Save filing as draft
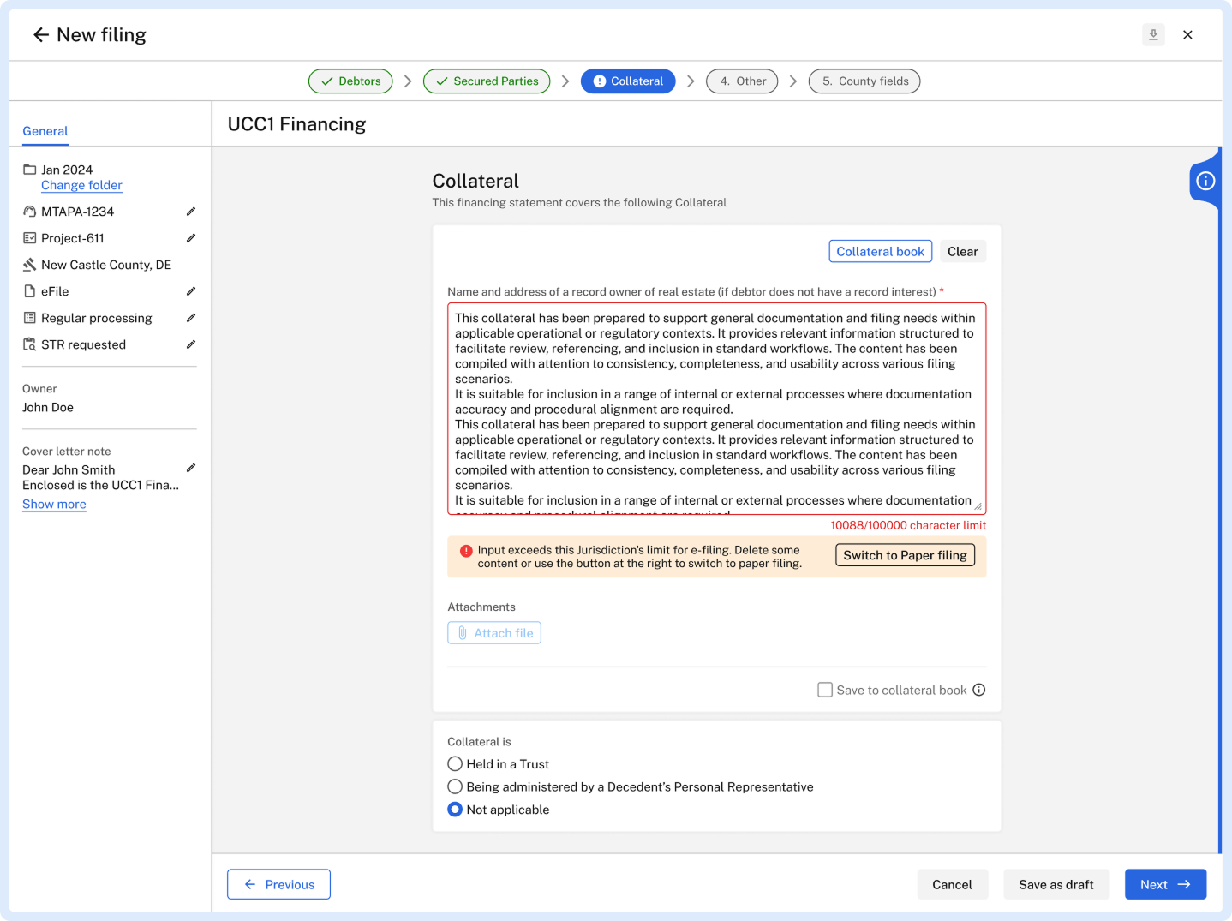The width and height of the screenshot is (1232, 921). pyautogui.click(x=1056, y=884)
